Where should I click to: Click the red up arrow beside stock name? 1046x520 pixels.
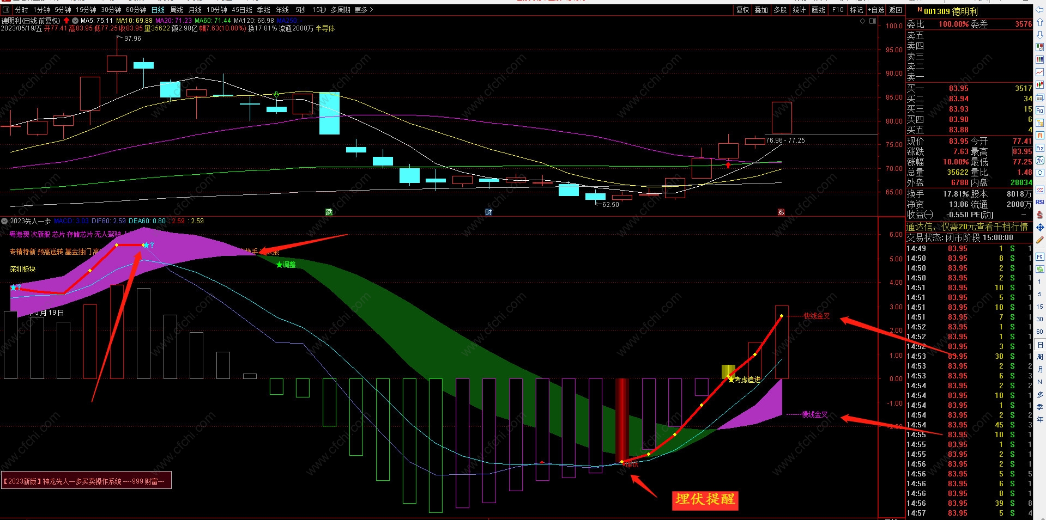(x=66, y=21)
